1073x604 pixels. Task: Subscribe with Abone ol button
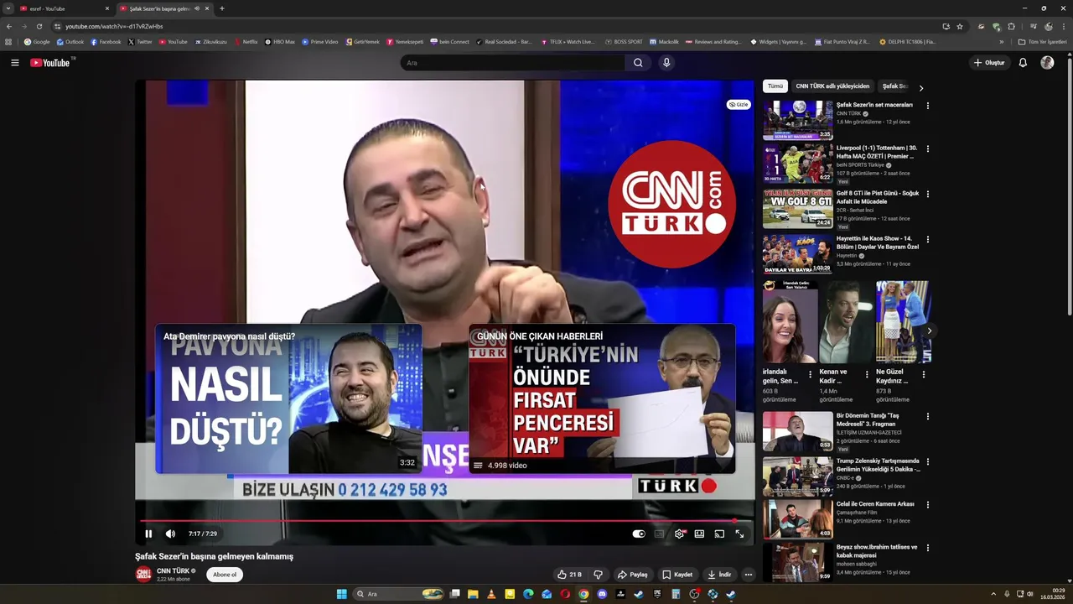[225, 575]
